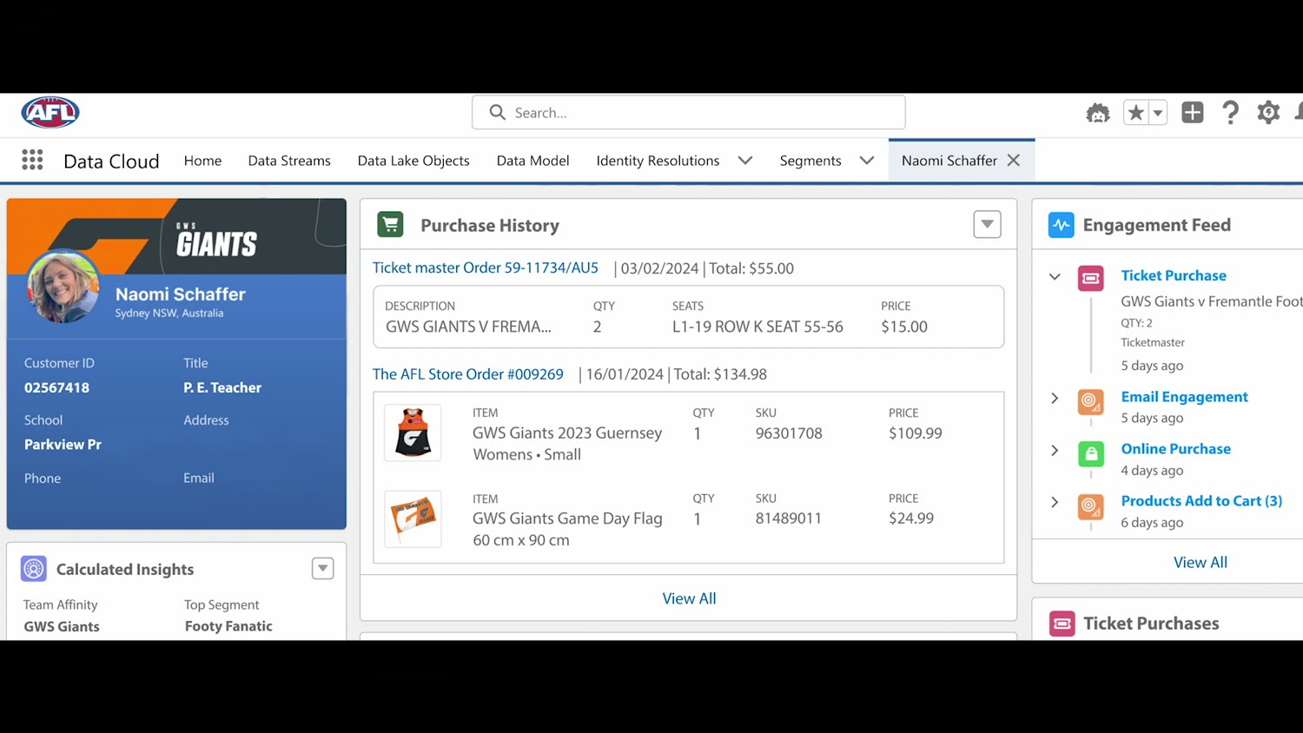Expand the Email Engagement feed entry

click(1055, 398)
